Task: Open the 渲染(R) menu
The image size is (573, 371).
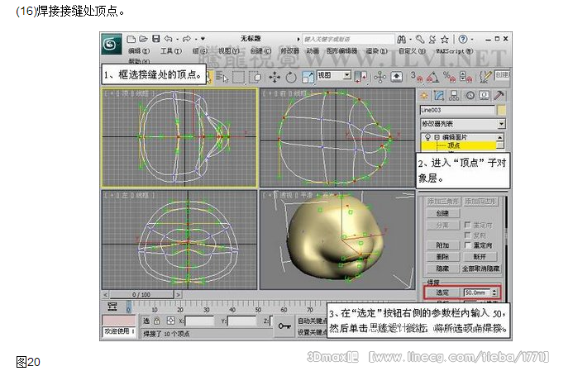Action: [376, 51]
